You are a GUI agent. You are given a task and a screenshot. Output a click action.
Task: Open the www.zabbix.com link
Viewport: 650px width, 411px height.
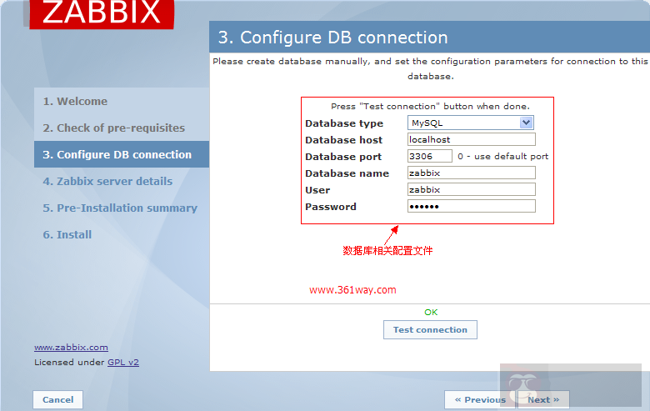click(x=72, y=348)
